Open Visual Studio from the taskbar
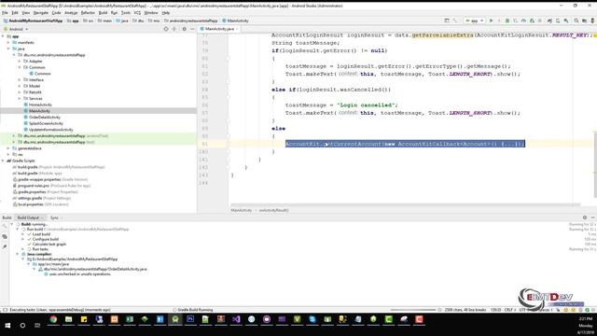Screen dimensions: 597x336 click(236, 319)
